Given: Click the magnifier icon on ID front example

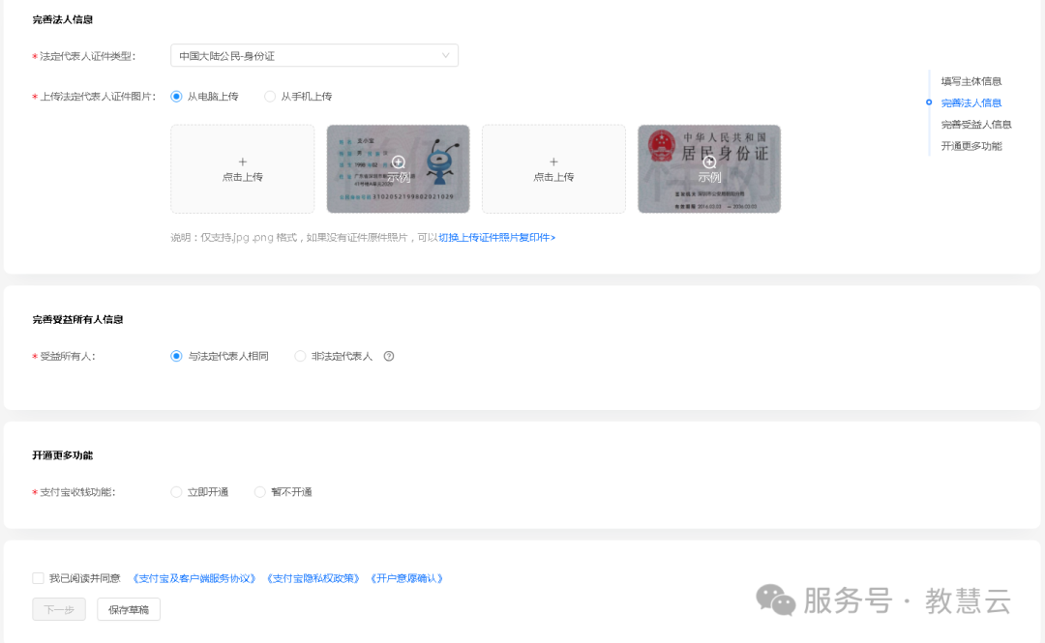Looking at the screenshot, I should click(x=399, y=161).
